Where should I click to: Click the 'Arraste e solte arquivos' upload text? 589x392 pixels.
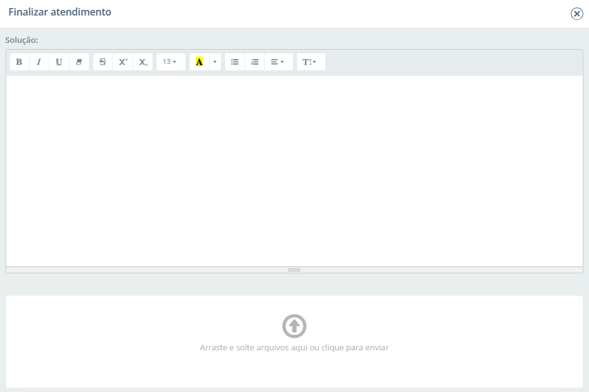point(294,348)
